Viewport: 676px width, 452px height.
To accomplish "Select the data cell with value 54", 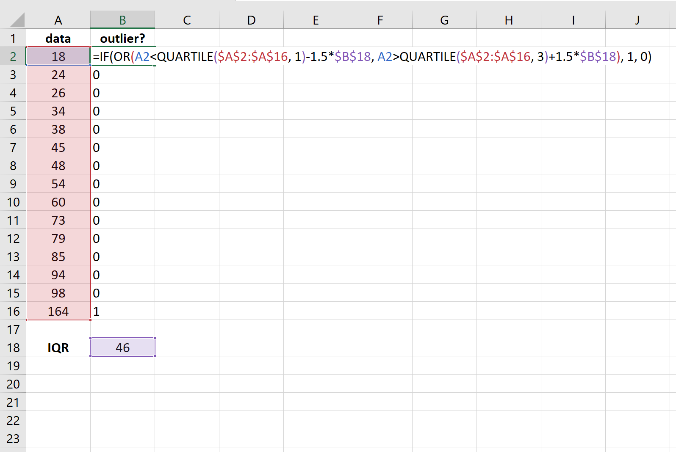I will click(x=58, y=184).
